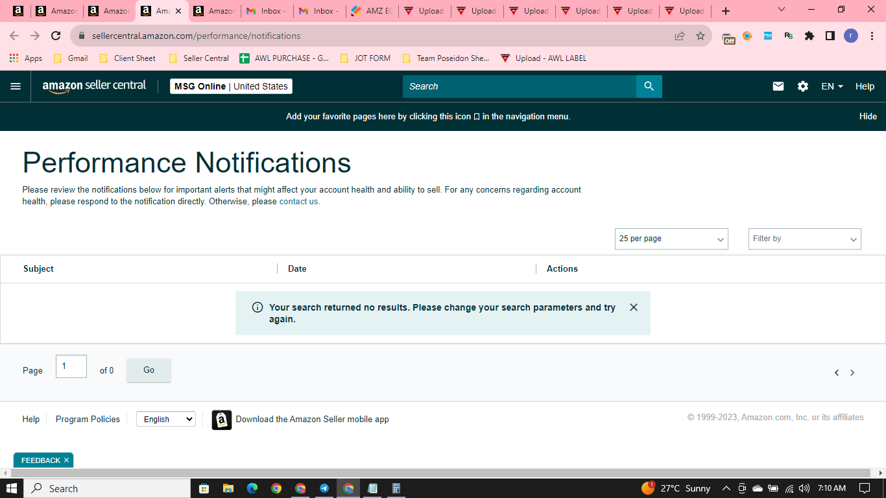Follow the contact us link
Viewport: 886px width, 498px height.
(x=299, y=202)
